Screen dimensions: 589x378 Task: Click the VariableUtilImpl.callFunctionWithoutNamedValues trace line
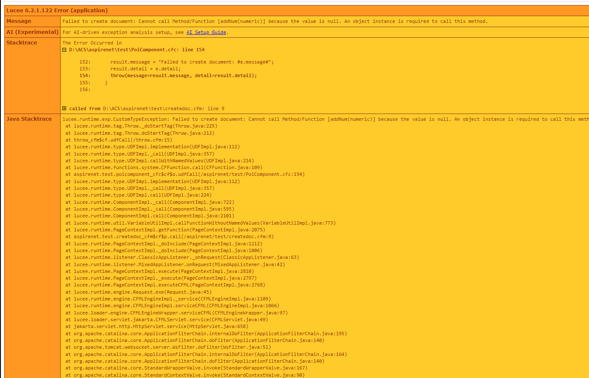pos(200,223)
